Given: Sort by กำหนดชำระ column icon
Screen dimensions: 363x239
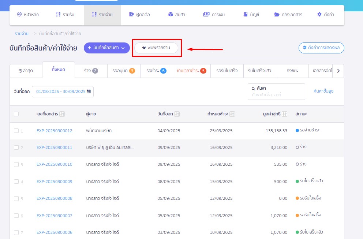Looking at the screenshot, I should pyautogui.click(x=232, y=114).
